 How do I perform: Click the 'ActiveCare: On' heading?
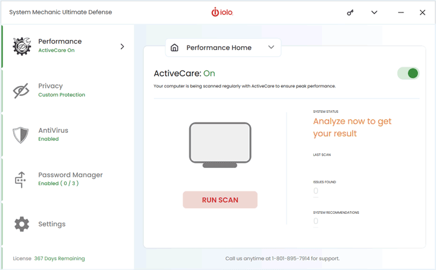(184, 74)
